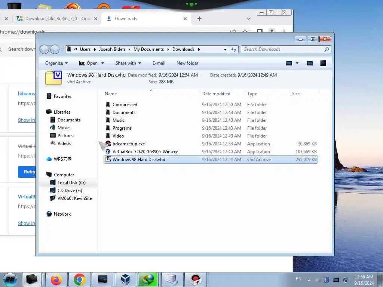
Task: Change view icon in Explorer toolbar
Action: click(289, 63)
